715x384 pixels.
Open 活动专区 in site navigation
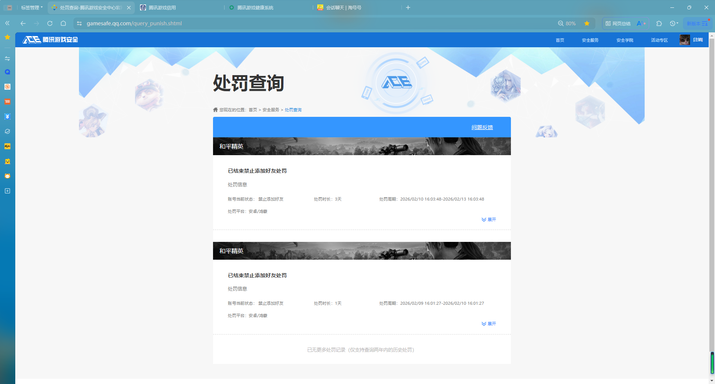[x=659, y=40]
